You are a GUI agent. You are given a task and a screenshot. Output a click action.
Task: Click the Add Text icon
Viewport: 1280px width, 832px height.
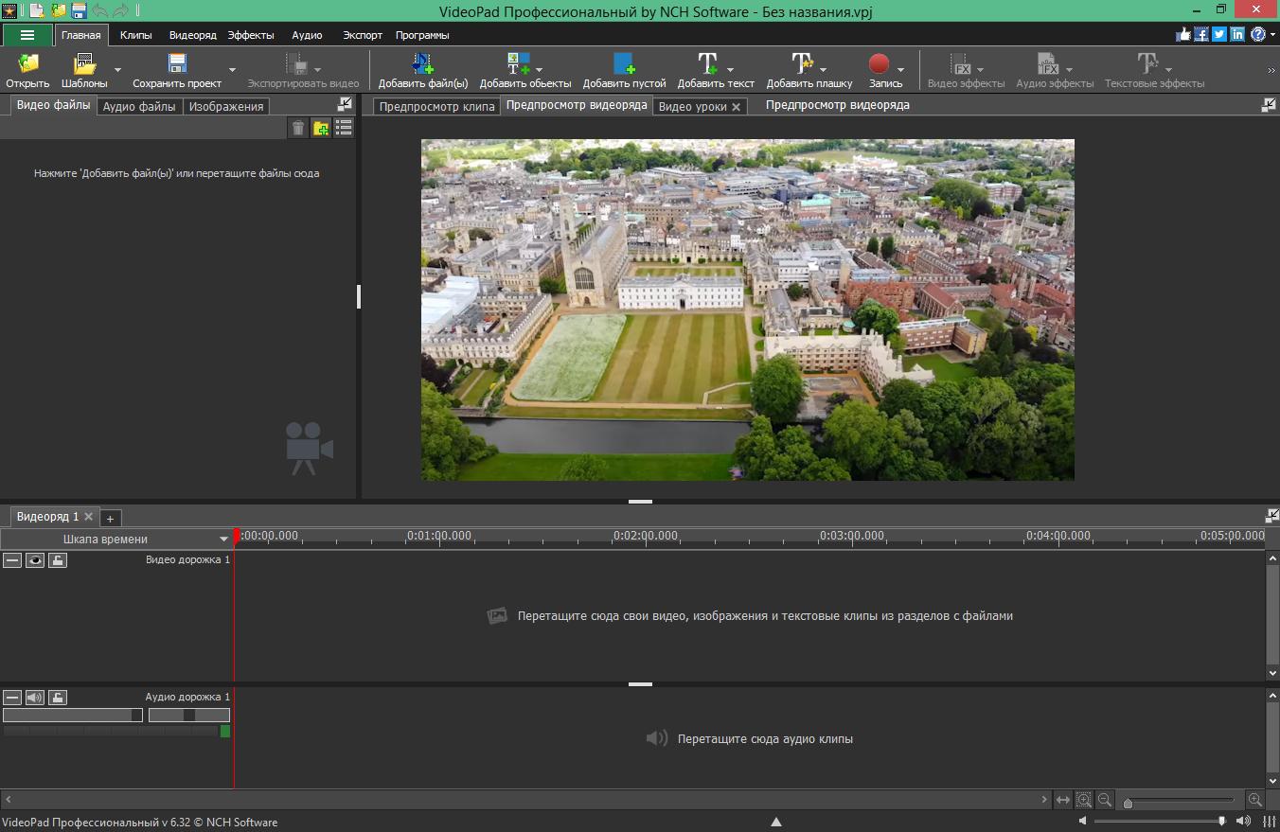707,63
